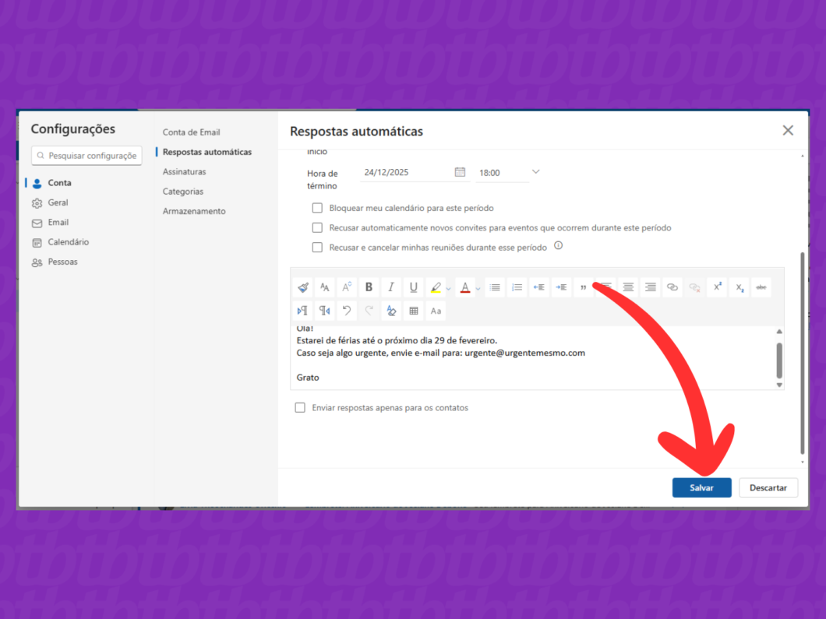Switch to the Assinaturas settings page
This screenshot has width=826, height=619.
tap(185, 171)
